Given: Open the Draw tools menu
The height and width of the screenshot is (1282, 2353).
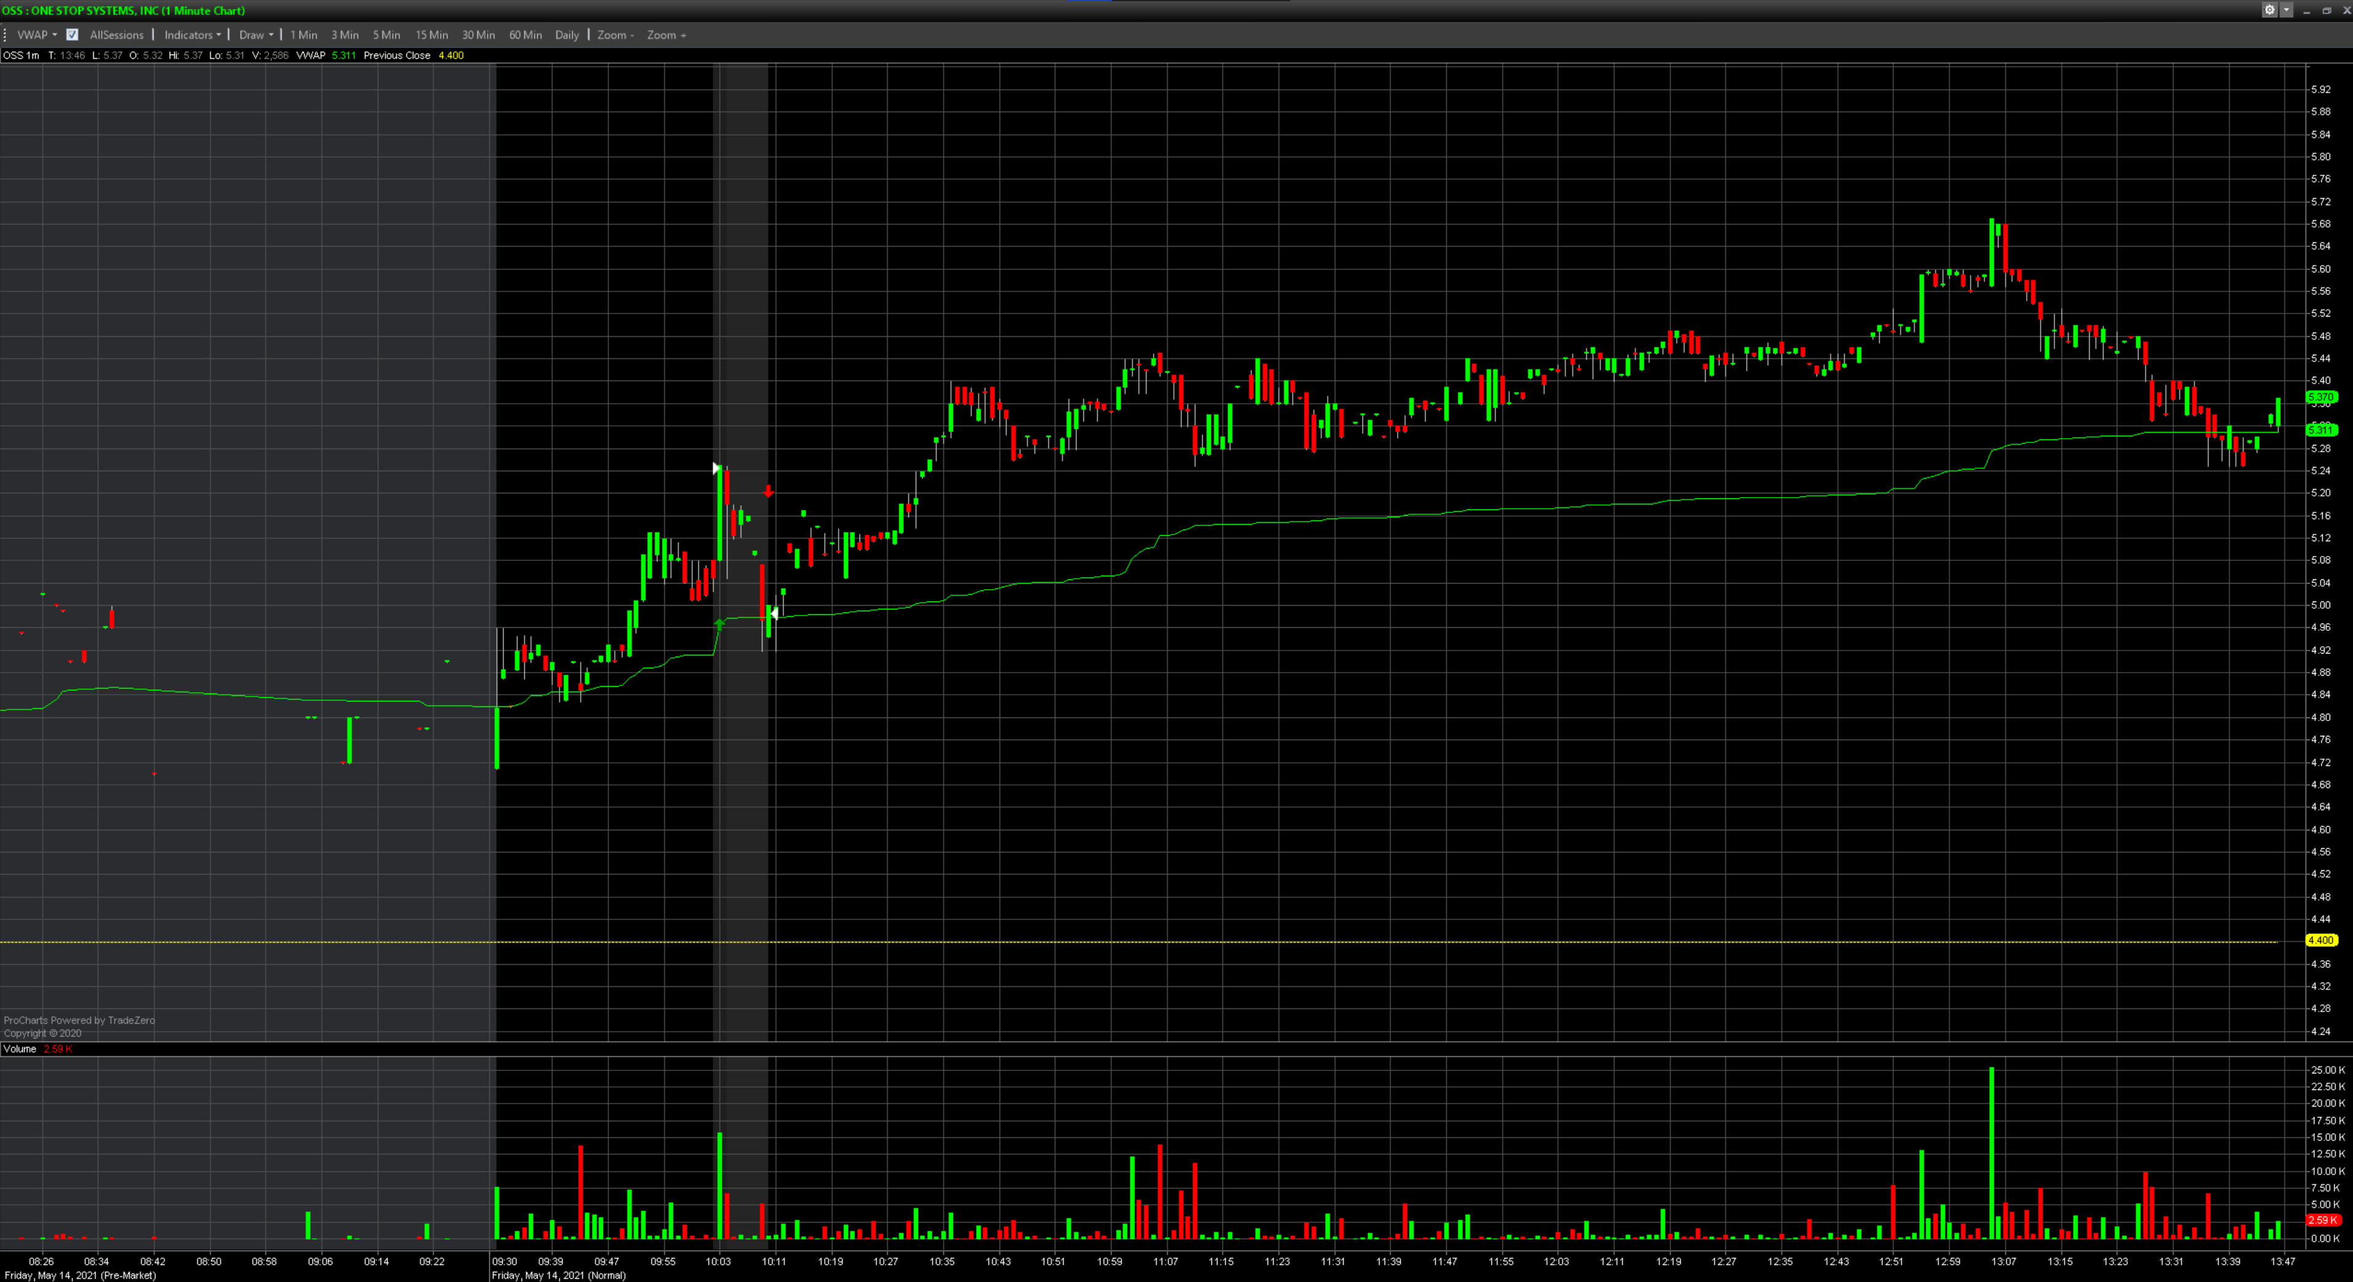Looking at the screenshot, I should coord(256,35).
